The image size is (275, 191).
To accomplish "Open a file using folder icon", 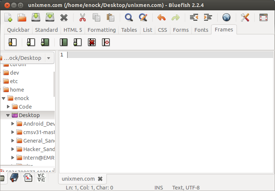I will tap(22, 17).
